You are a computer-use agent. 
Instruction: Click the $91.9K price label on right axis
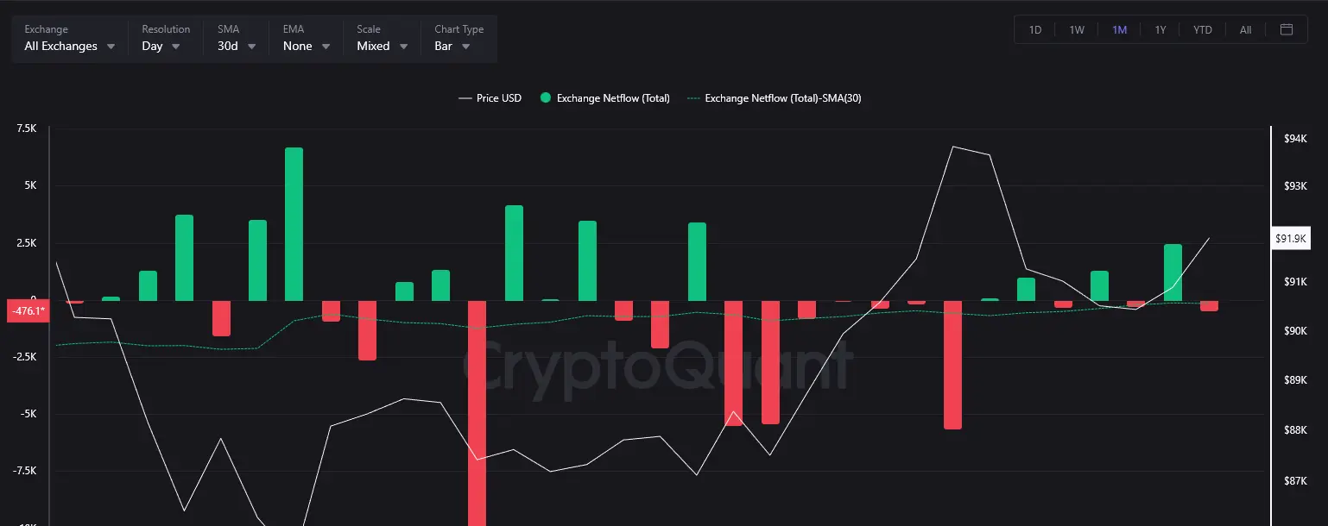(x=1290, y=238)
